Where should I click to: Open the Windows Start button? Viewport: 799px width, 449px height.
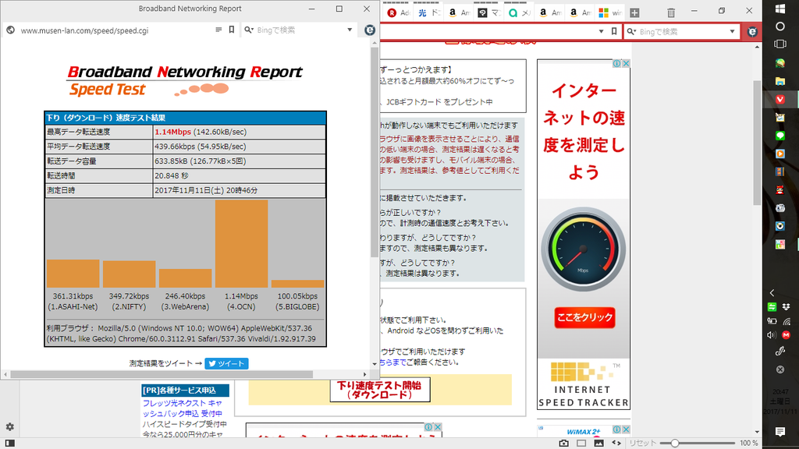pyautogui.click(x=780, y=9)
